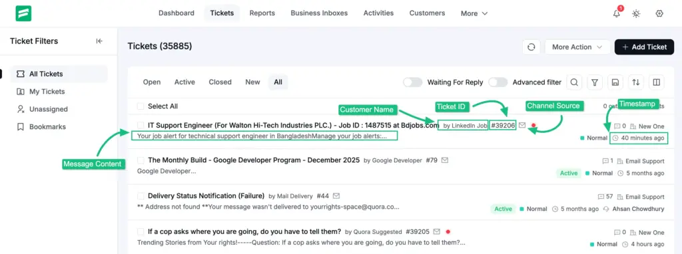Select All Tickets in sidebar

pyautogui.click(x=59, y=74)
